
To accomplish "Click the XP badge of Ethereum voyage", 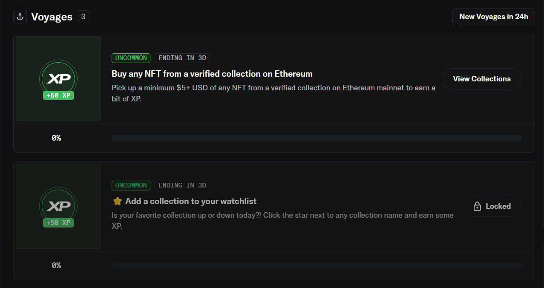I will click(x=58, y=79).
